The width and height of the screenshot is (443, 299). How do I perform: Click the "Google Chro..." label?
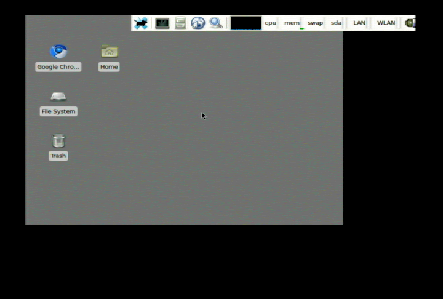[x=58, y=67]
